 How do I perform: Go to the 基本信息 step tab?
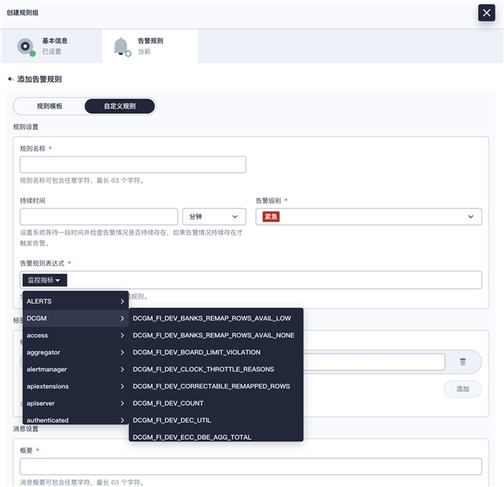pos(51,46)
